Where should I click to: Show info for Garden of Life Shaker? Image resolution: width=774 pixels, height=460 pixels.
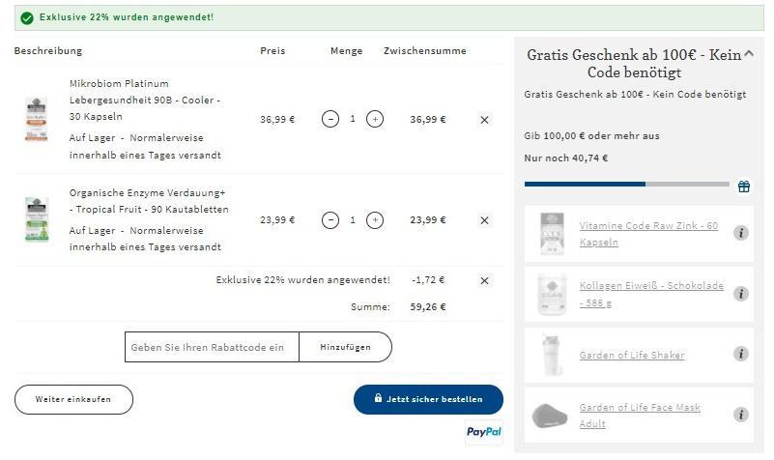click(740, 354)
